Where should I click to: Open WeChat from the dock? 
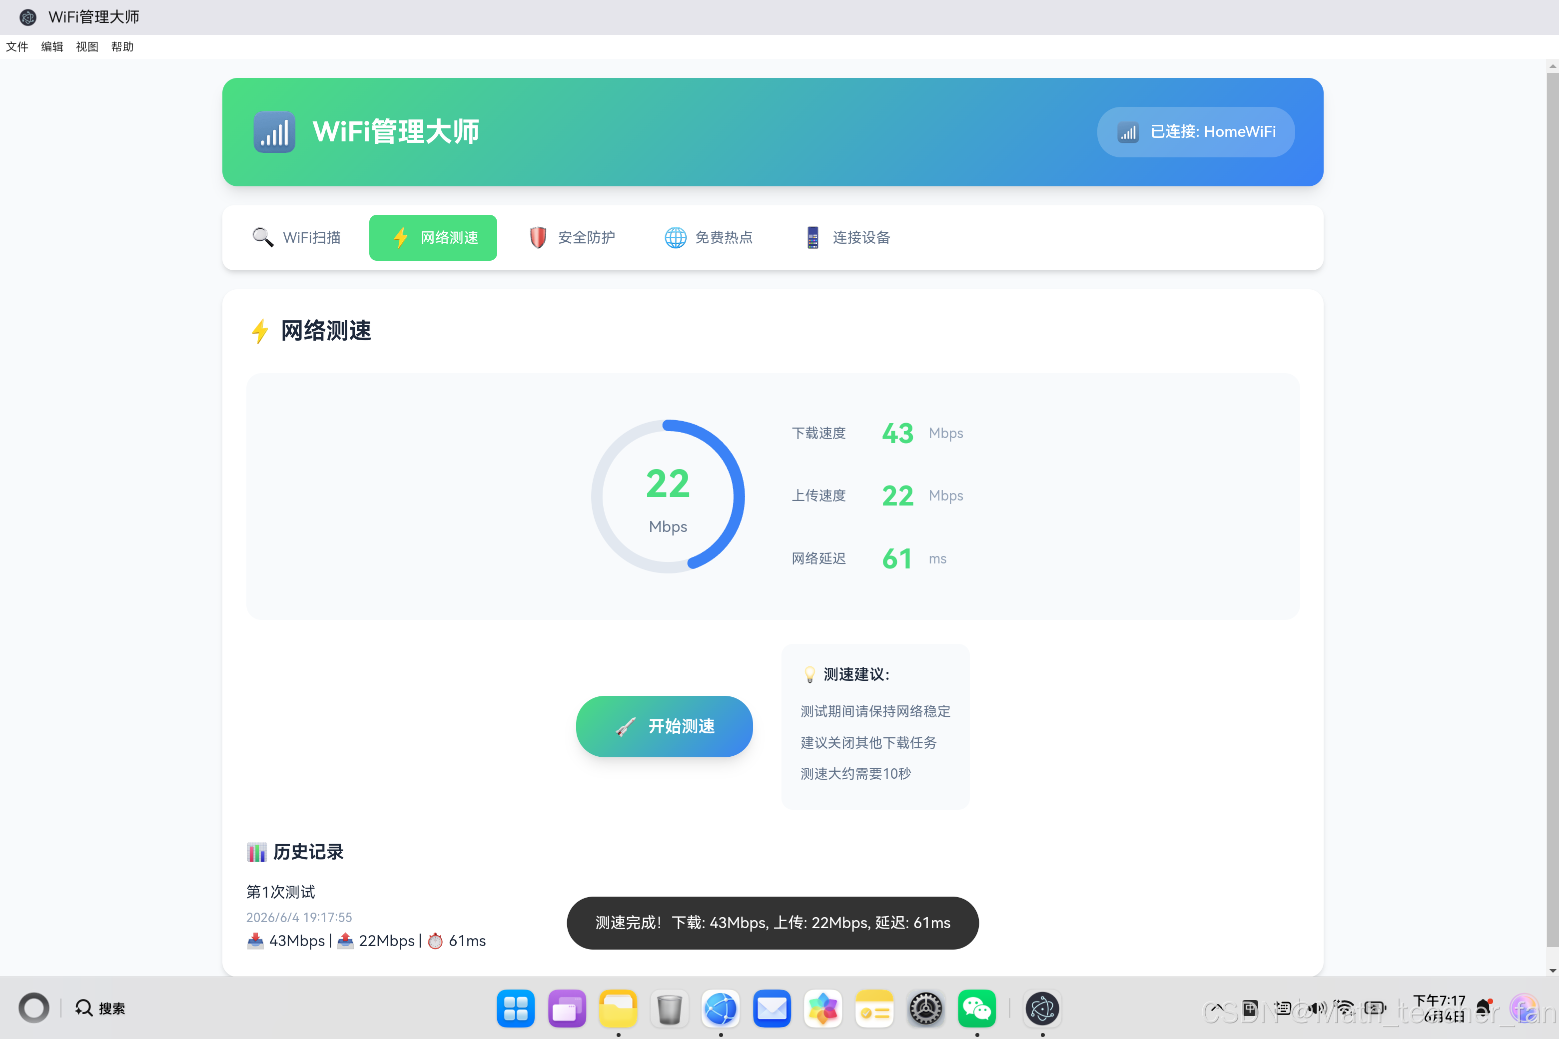[976, 1009]
